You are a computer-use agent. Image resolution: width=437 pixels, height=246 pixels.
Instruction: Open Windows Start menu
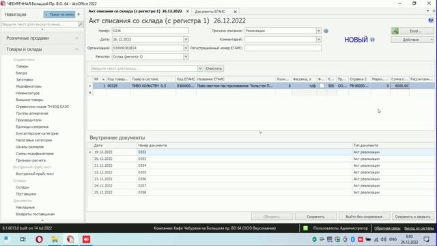tap(7, 239)
